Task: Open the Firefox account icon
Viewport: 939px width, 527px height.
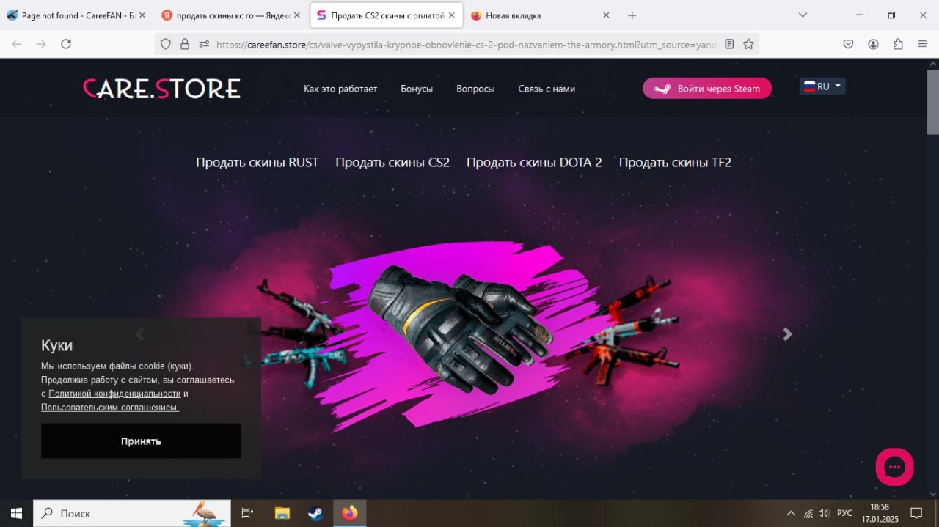Action: pos(873,44)
